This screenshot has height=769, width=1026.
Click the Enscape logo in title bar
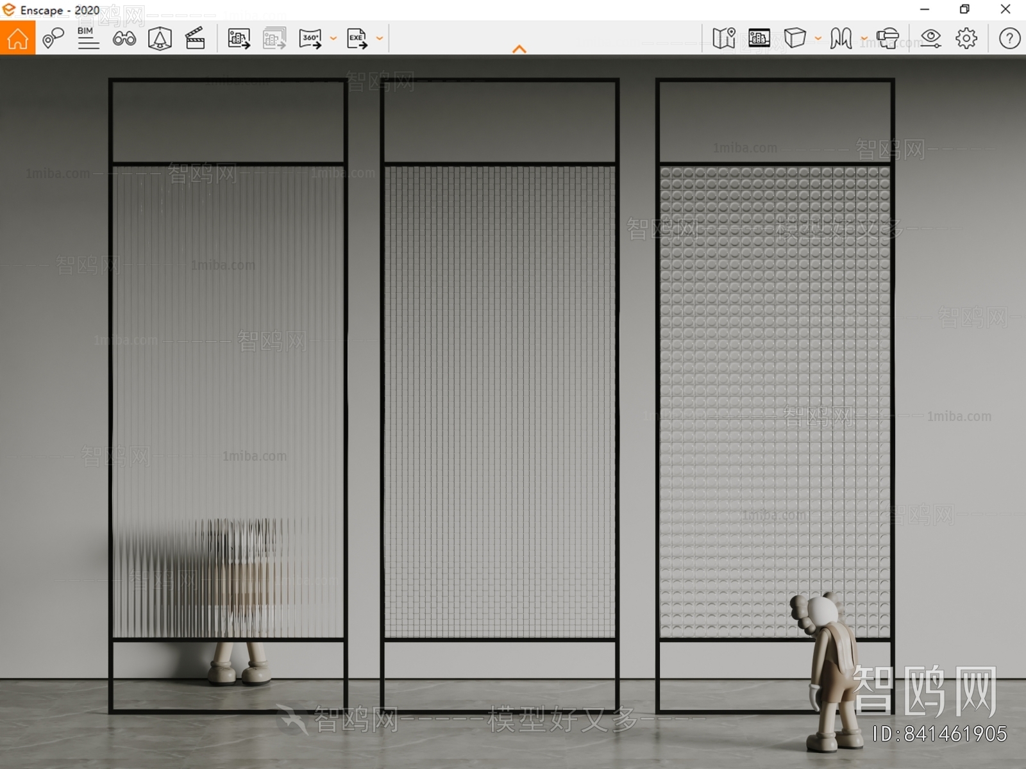[9, 10]
